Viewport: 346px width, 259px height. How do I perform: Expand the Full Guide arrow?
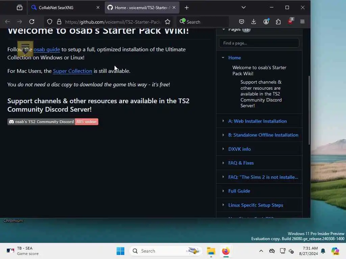[x=223, y=191]
